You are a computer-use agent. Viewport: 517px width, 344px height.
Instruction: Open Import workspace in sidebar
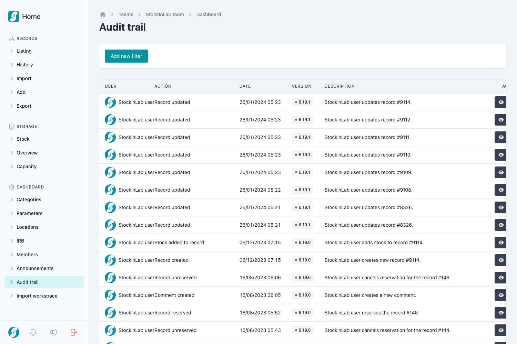tap(44, 296)
